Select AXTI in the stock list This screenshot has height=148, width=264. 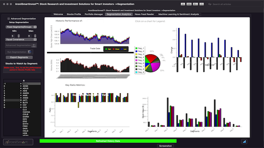[x=25, y=100]
